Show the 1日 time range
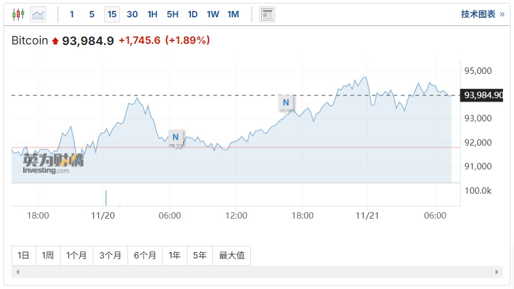 pos(23,255)
